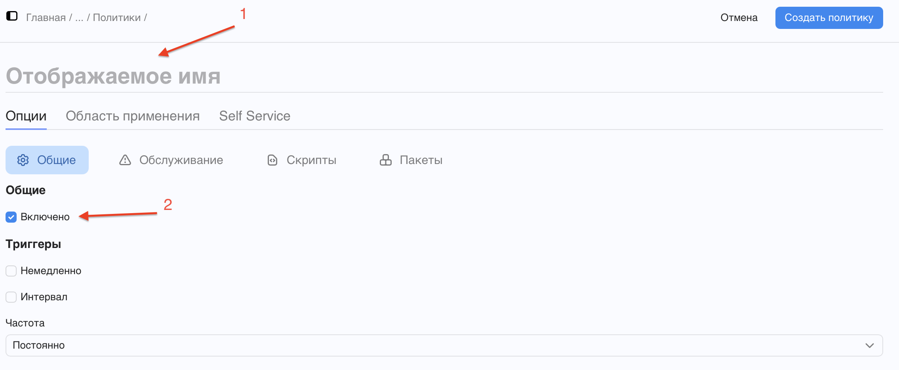The image size is (899, 370).
Task: Open the Постоянно frequency combo box
Action: tap(444, 345)
